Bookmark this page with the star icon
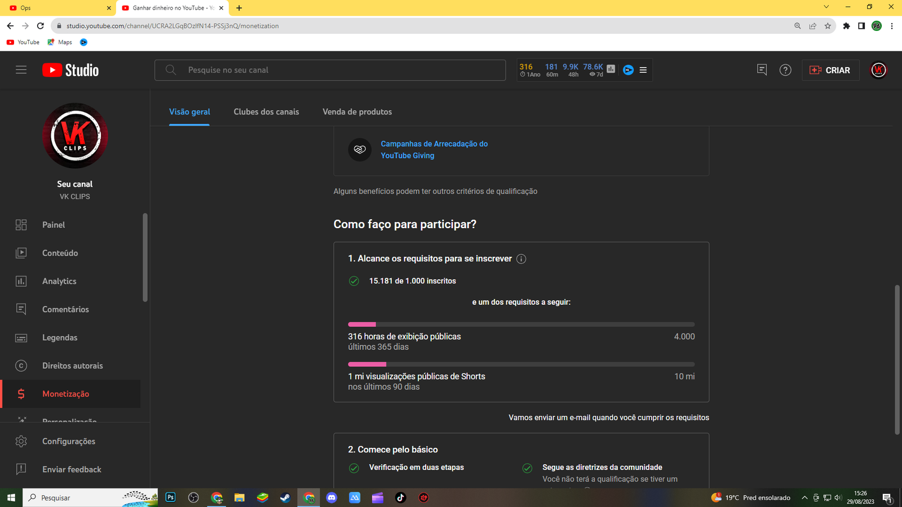 click(828, 26)
